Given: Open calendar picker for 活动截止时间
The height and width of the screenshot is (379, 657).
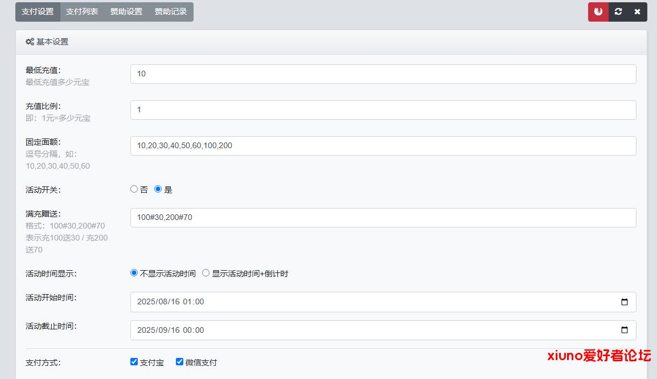Looking at the screenshot, I should (x=625, y=330).
